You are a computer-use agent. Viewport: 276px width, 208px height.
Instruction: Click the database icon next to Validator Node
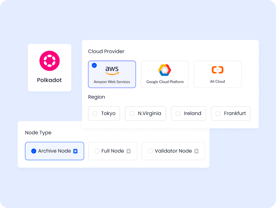click(196, 151)
